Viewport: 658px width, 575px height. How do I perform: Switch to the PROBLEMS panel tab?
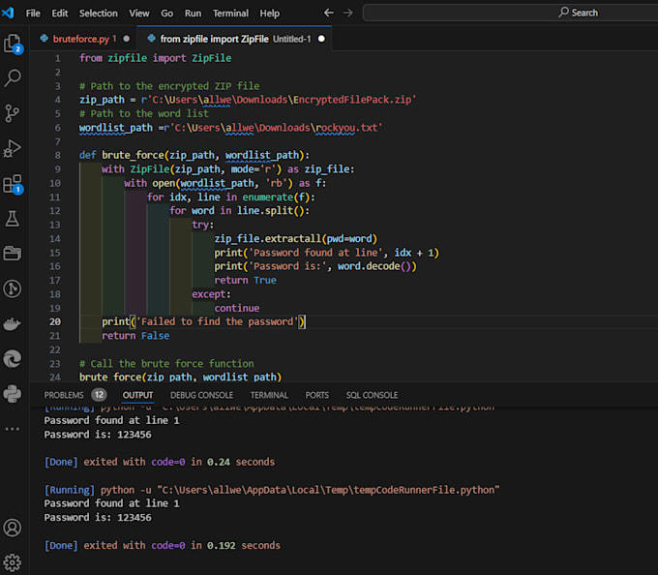64,395
